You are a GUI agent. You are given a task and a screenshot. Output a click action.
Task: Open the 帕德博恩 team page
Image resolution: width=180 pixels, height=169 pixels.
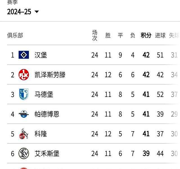tap(47, 114)
